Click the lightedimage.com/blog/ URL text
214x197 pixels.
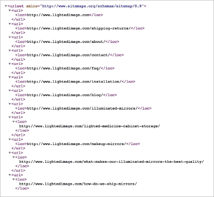(x=65, y=95)
